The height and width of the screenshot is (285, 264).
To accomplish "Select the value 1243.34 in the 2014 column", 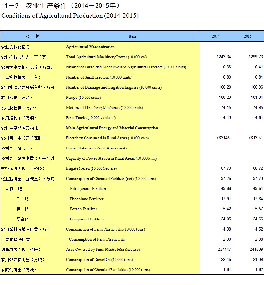I will pyautogui.click(x=224, y=57).
